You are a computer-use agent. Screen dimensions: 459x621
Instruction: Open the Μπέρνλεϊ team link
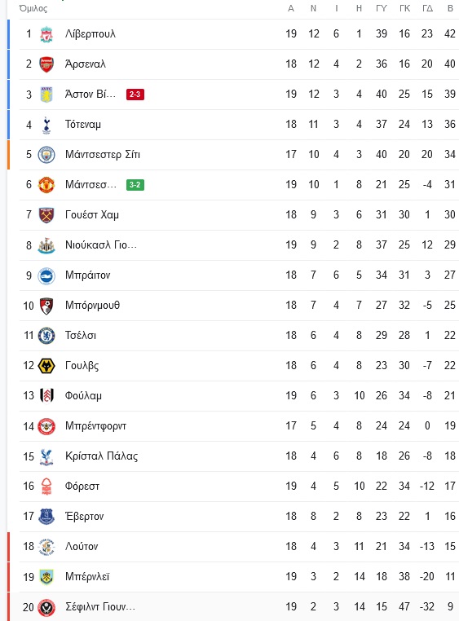(x=87, y=577)
